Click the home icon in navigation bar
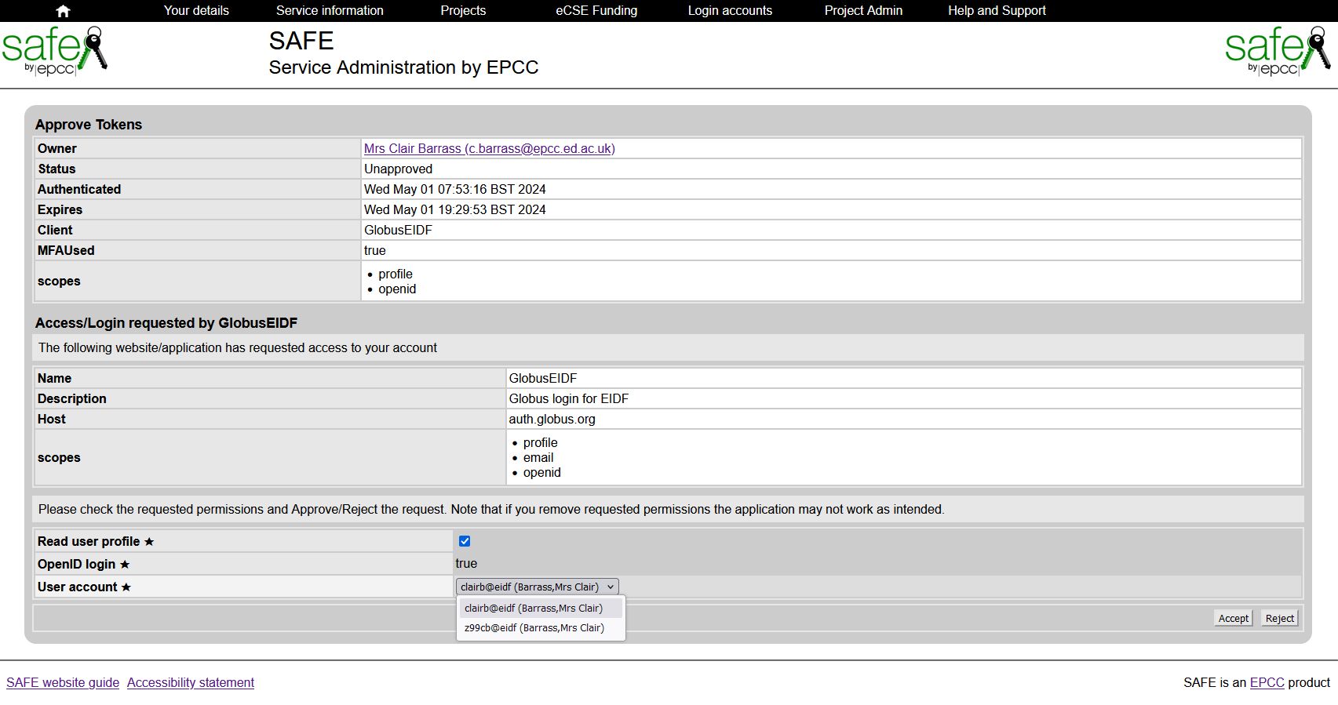Image resolution: width=1338 pixels, height=705 pixels. [64, 11]
